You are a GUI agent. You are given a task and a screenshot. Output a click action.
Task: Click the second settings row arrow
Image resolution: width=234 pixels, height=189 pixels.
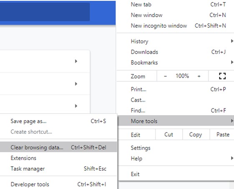[76, 84]
